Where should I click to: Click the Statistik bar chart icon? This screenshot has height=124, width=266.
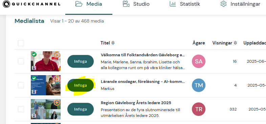tap(173, 4)
